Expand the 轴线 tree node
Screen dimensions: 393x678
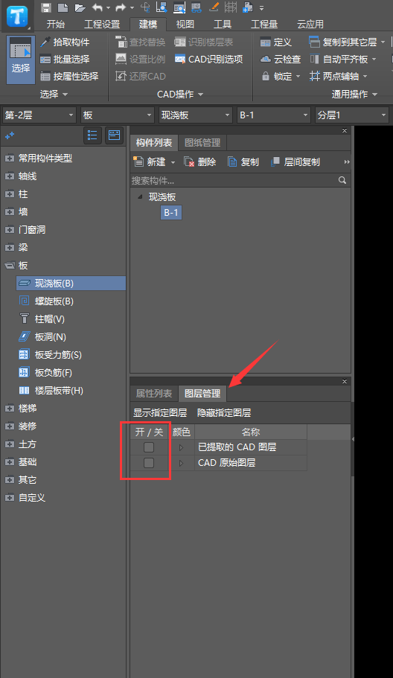point(10,176)
